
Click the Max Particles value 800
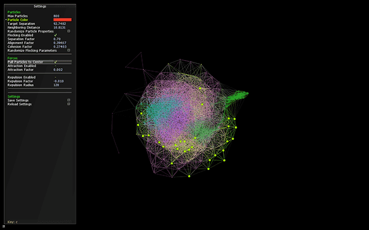click(56, 16)
